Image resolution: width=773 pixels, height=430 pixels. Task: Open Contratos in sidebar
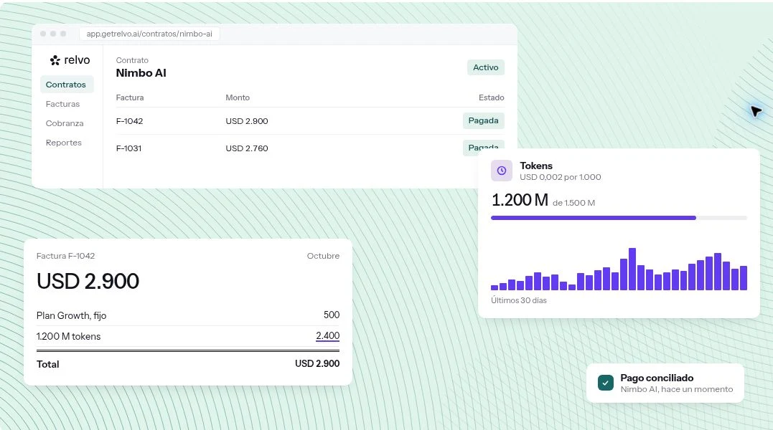(66, 85)
